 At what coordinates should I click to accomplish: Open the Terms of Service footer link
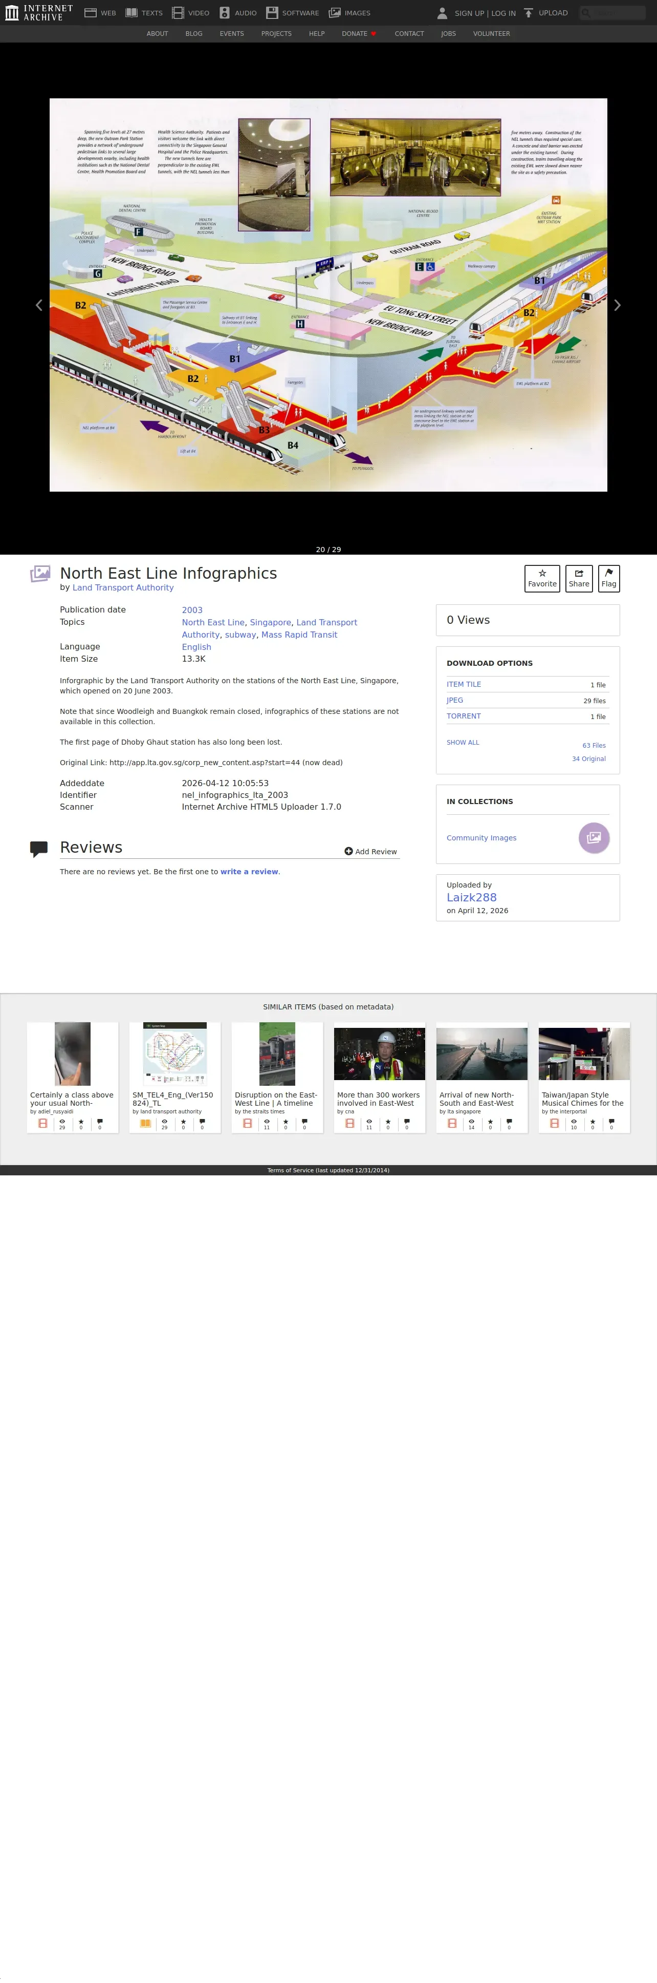click(x=328, y=1171)
